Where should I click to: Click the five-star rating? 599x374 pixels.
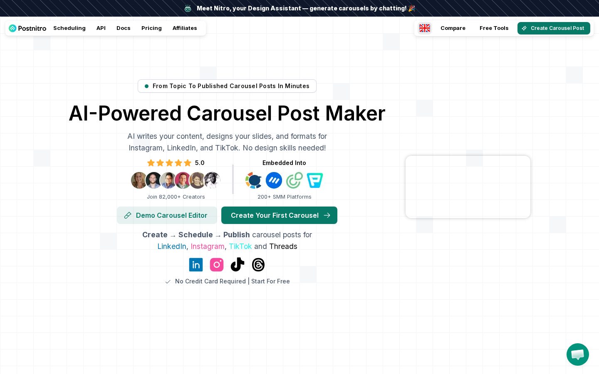point(169,163)
